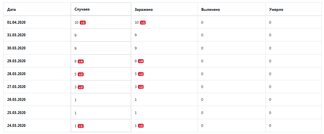Click the Вылечено column header
Image resolution: width=324 pixels, height=134 pixels.
click(x=210, y=10)
